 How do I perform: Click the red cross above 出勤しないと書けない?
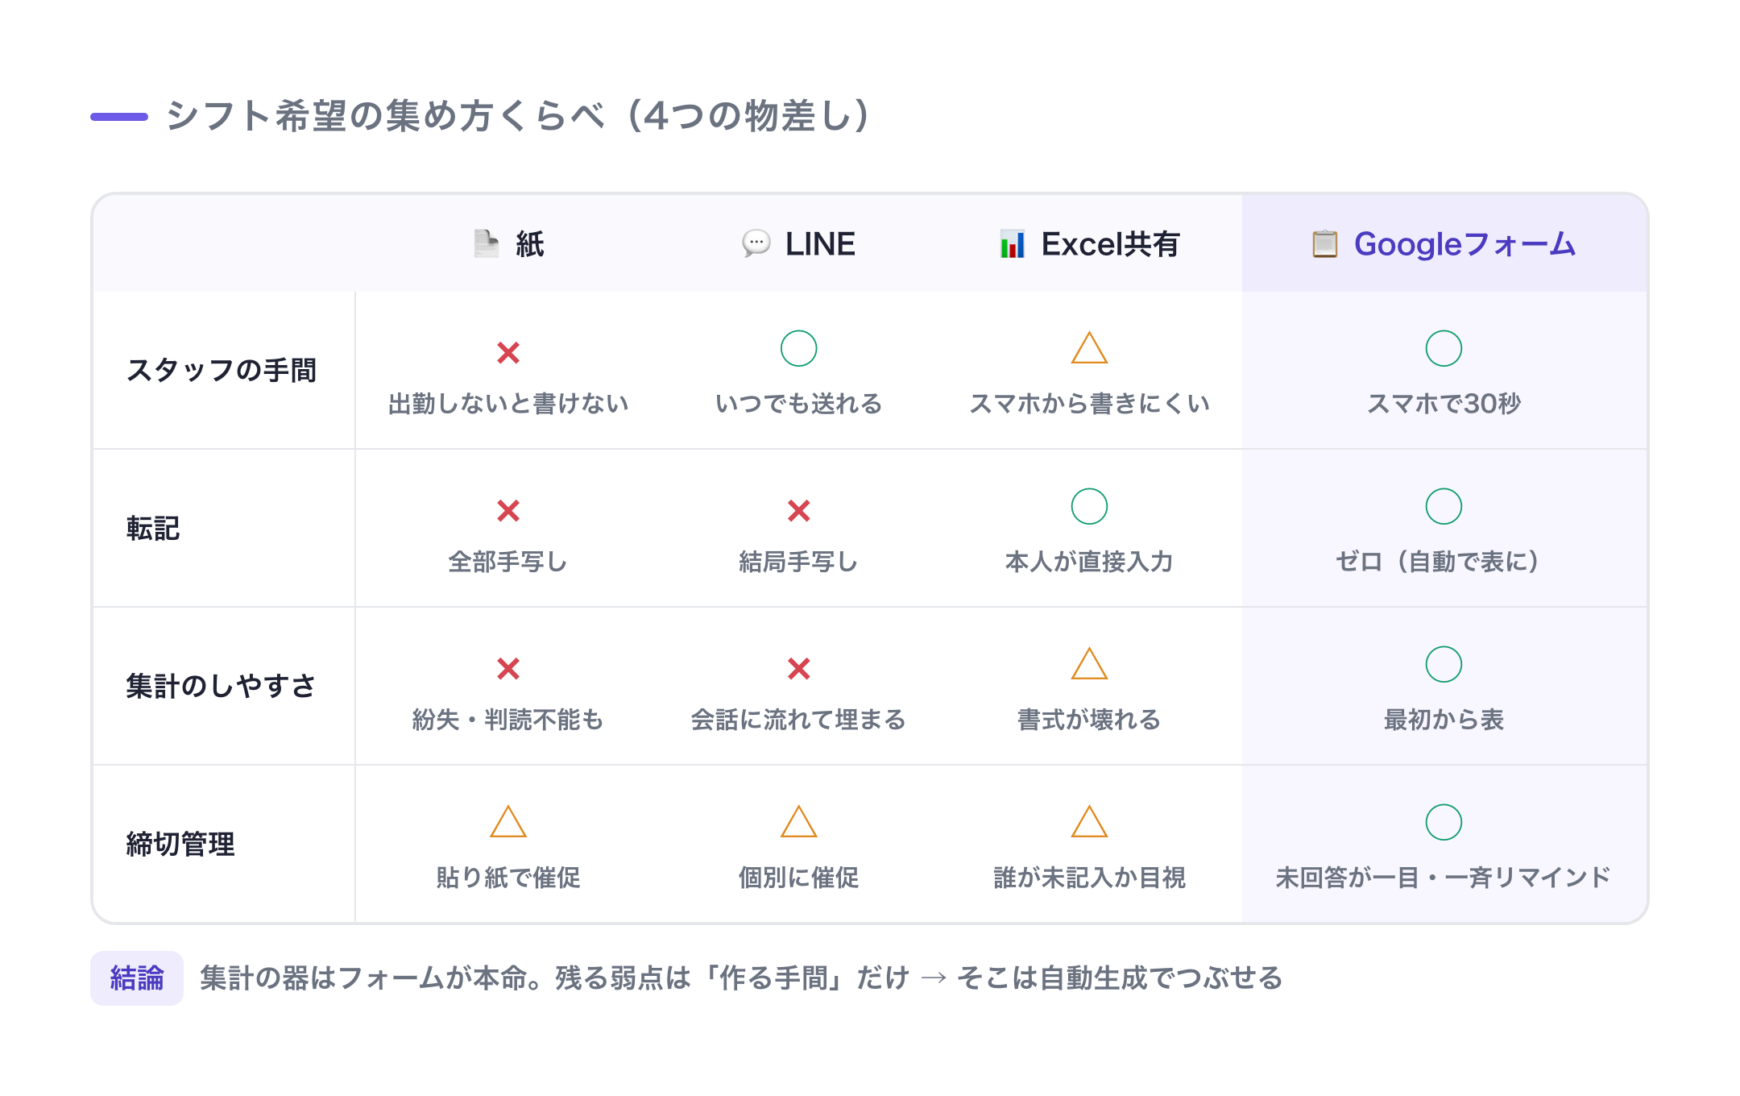(x=508, y=352)
